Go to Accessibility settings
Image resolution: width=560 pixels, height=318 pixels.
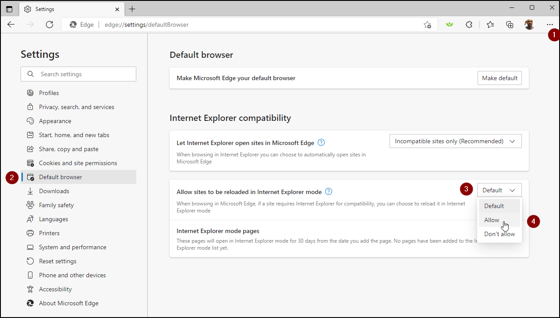coord(78,289)
